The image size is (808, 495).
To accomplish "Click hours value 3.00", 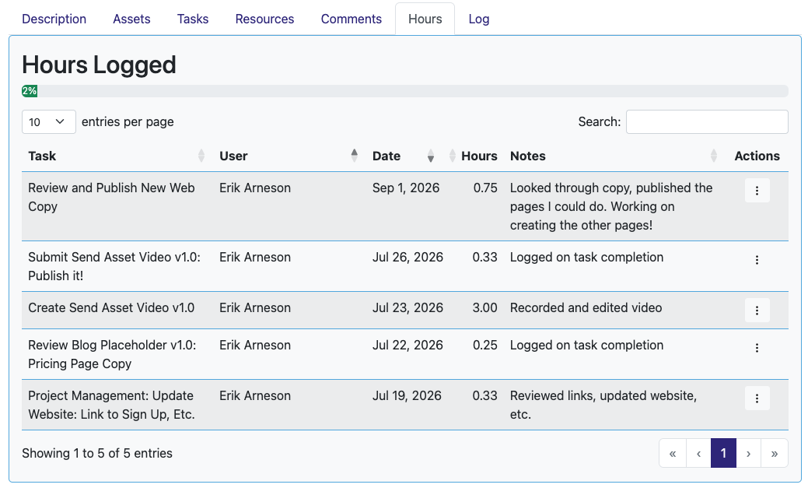I will tap(485, 308).
